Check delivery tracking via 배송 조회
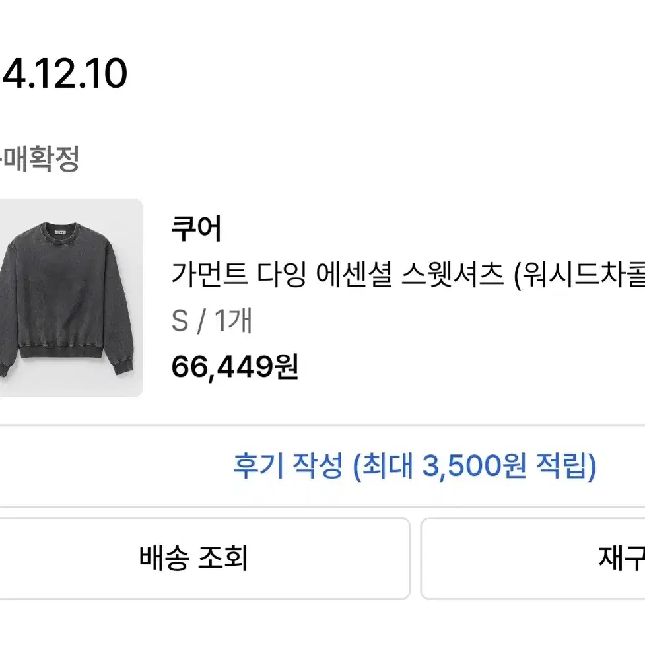Image resolution: width=645 pixels, height=645 pixels. [x=205, y=559]
